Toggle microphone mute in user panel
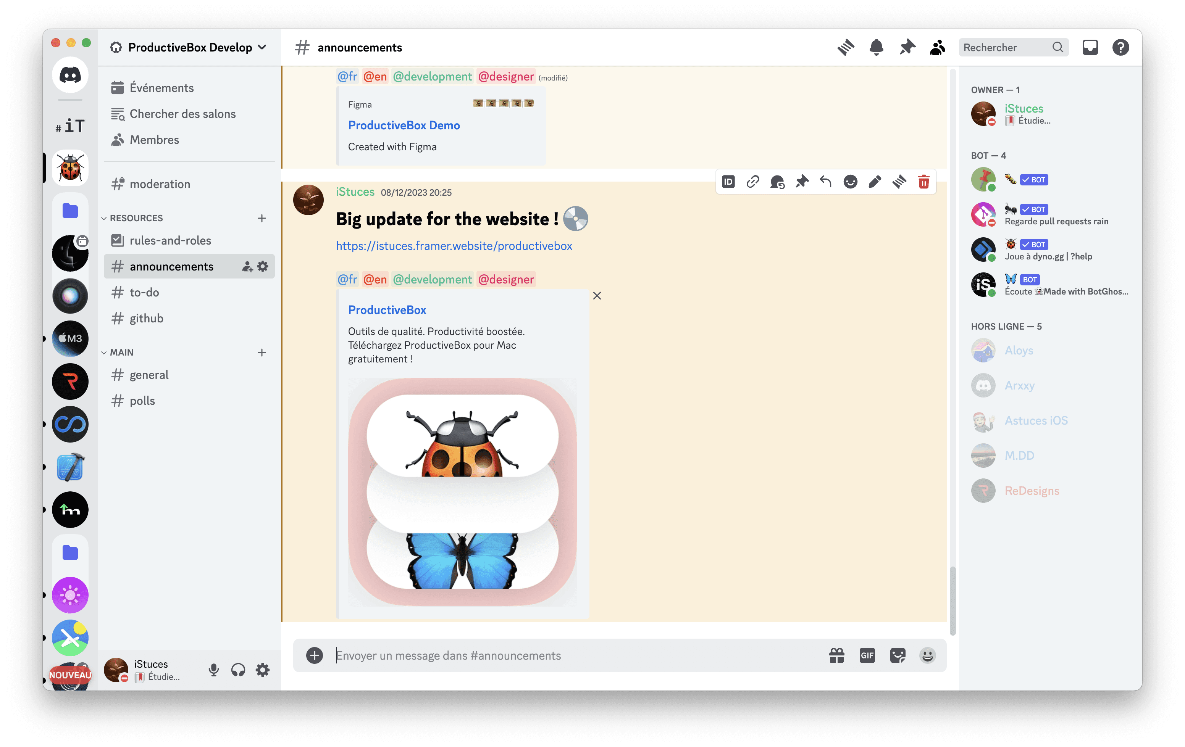This screenshot has height=747, width=1185. click(x=213, y=670)
